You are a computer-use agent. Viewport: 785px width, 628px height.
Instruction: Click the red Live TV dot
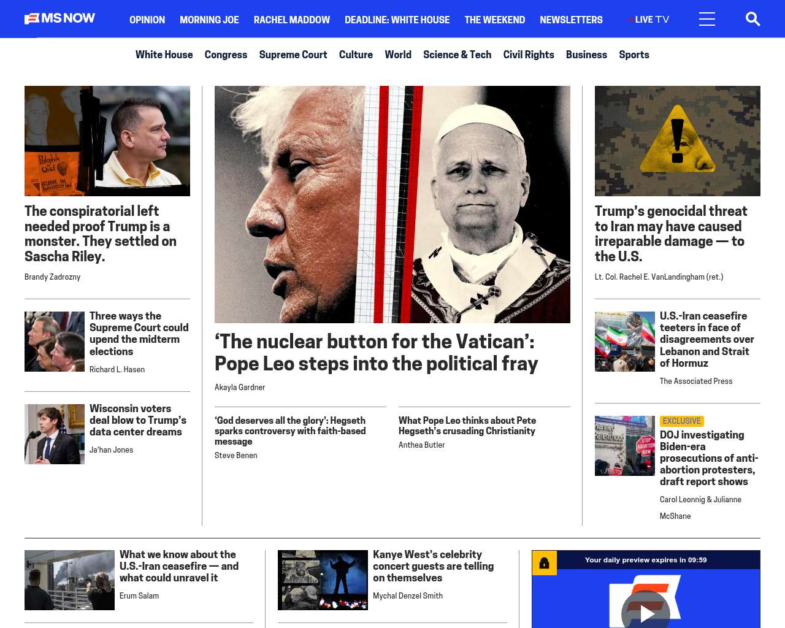(x=630, y=20)
